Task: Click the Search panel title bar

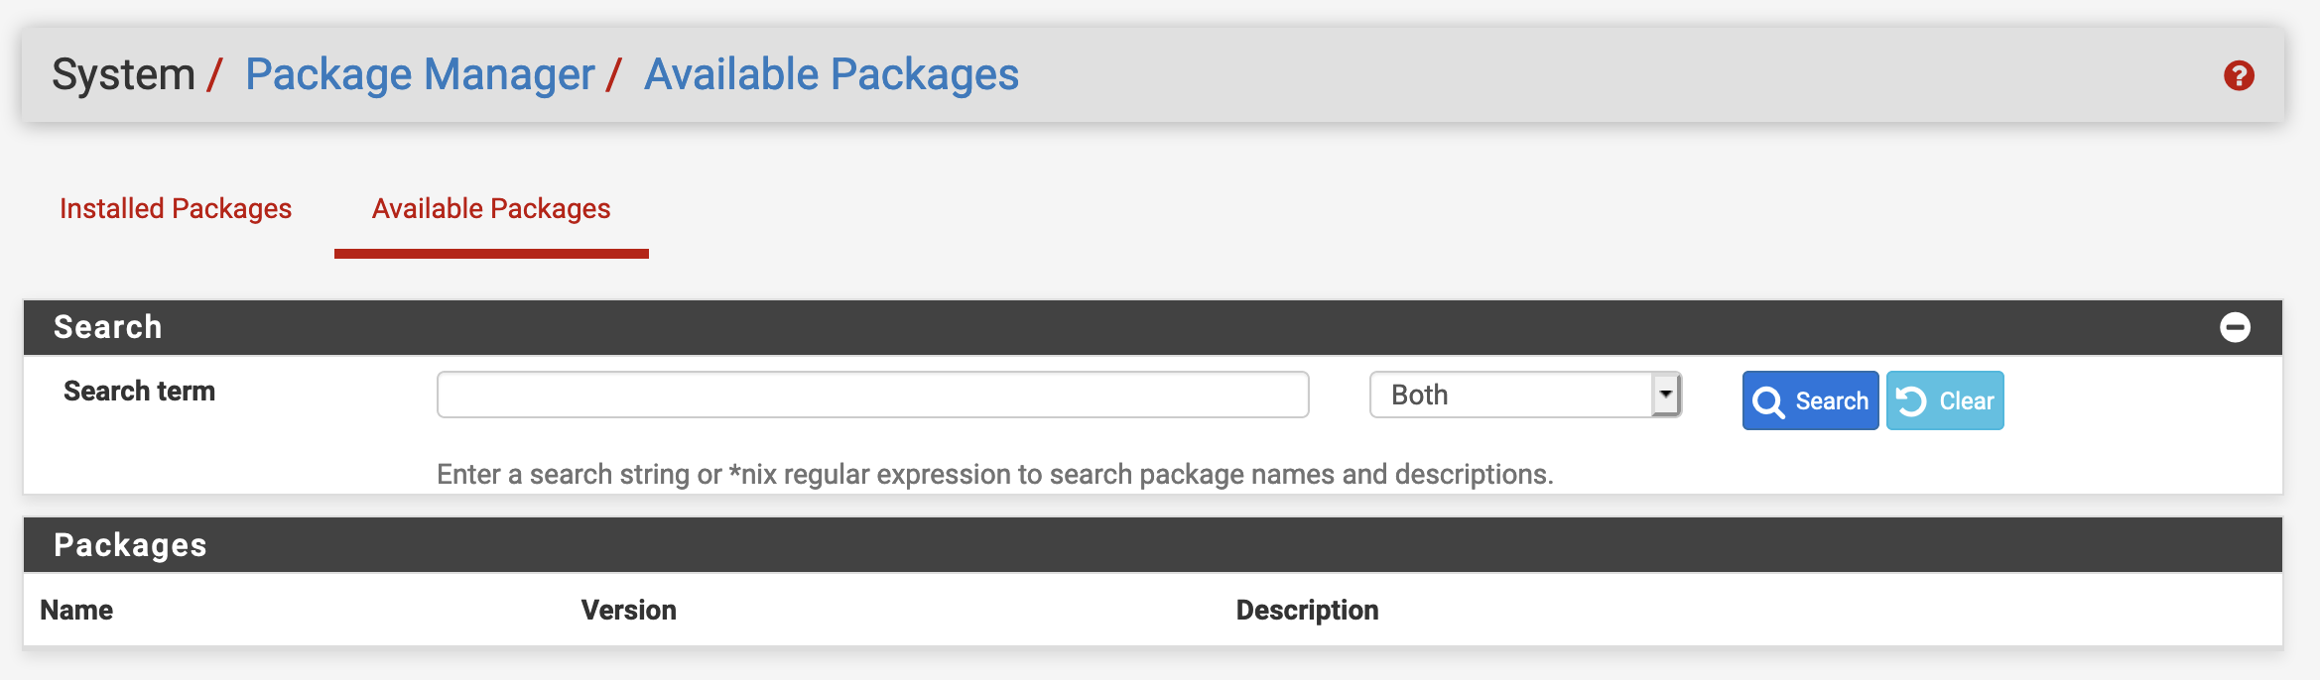Action: click(x=1092, y=327)
